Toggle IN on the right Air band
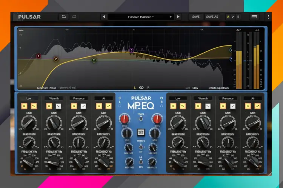283x188 pixels. (249, 107)
